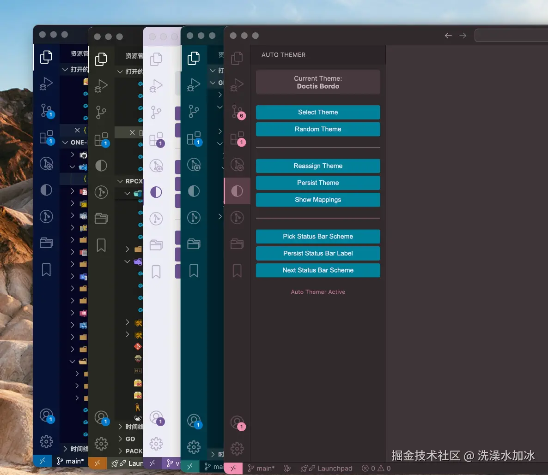This screenshot has width=548, height=475.
Task: Open Run and Debug in front window
Action: (x=237, y=85)
